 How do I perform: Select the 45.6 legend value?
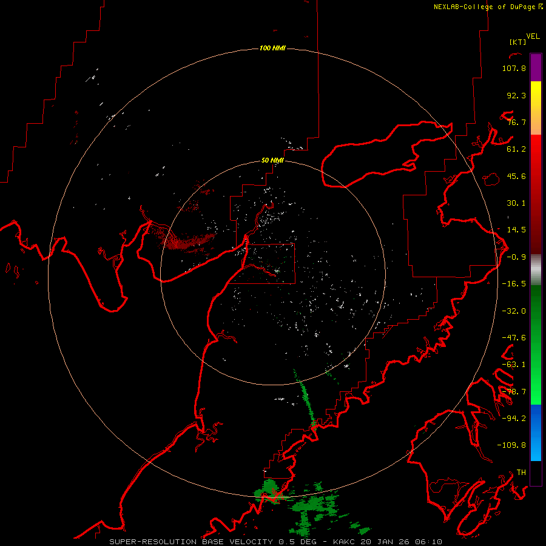coord(516,176)
